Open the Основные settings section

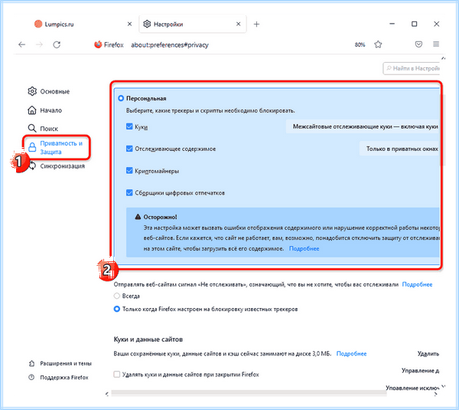click(x=49, y=91)
